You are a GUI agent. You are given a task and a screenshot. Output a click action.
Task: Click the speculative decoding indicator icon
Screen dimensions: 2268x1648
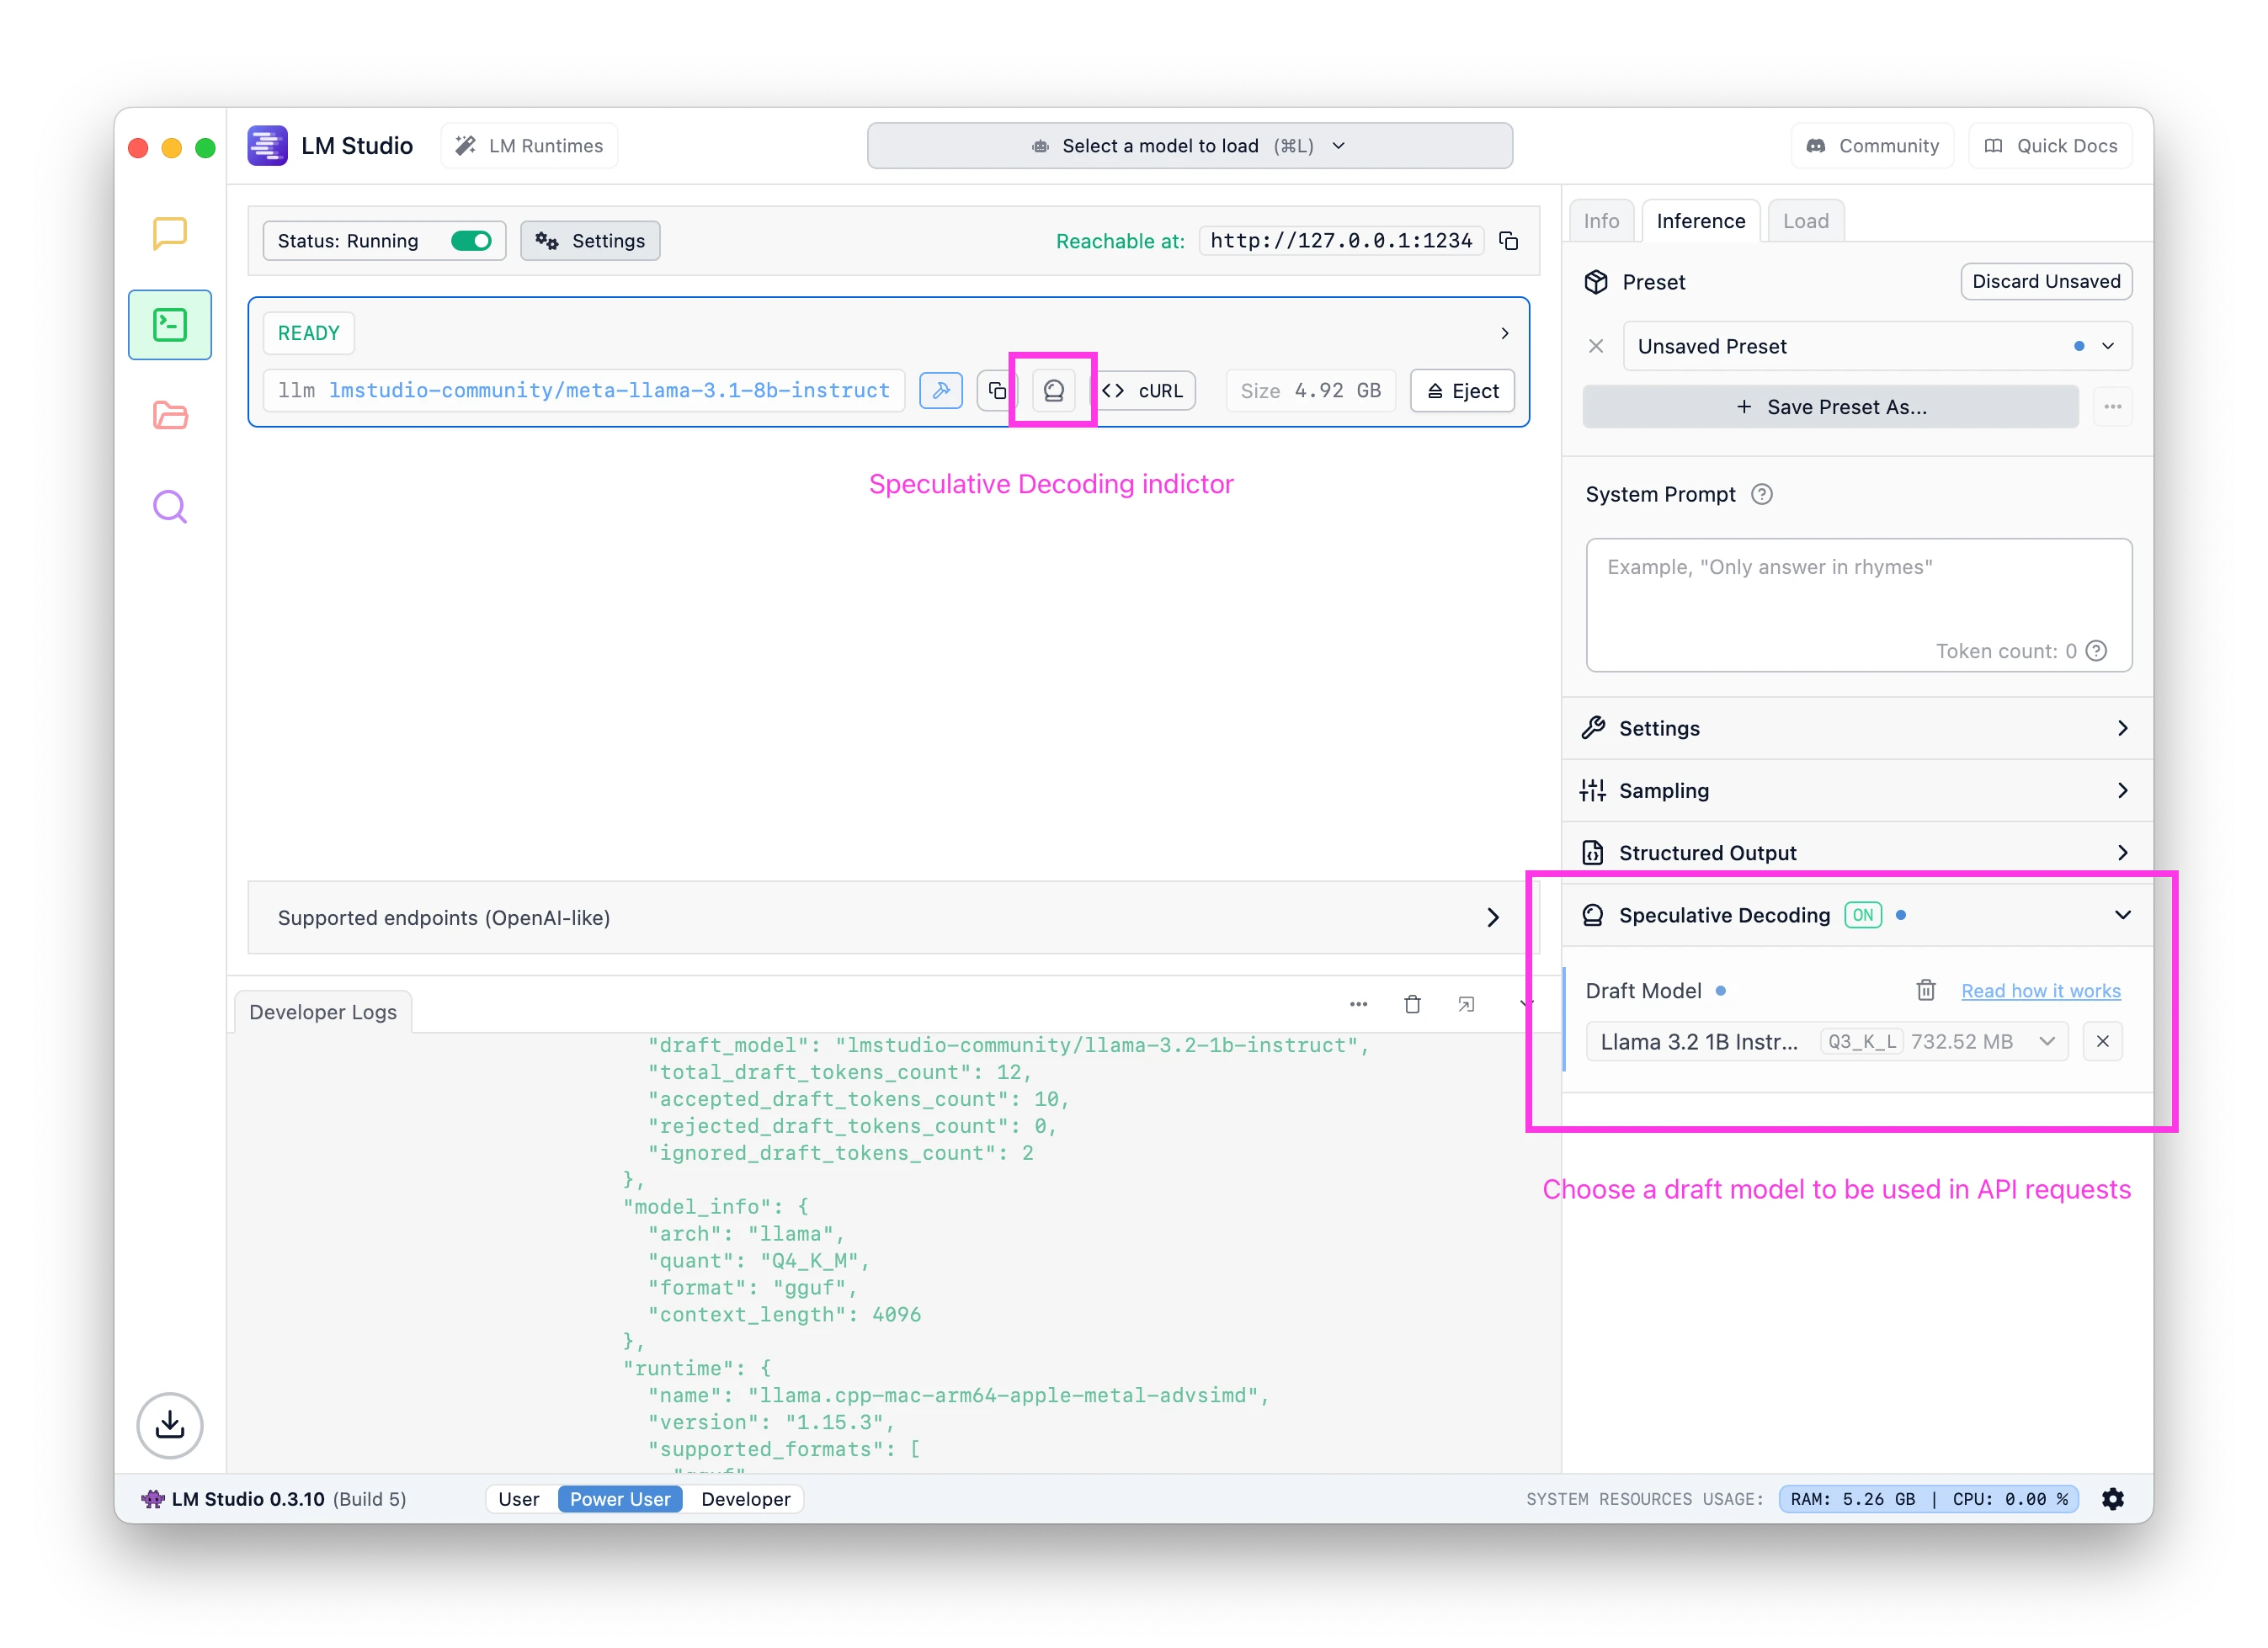[1053, 391]
